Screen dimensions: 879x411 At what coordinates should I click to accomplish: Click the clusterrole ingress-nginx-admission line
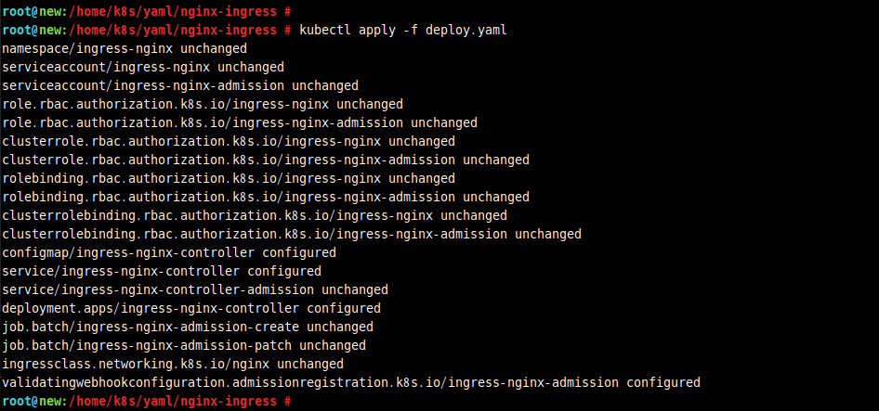266,160
